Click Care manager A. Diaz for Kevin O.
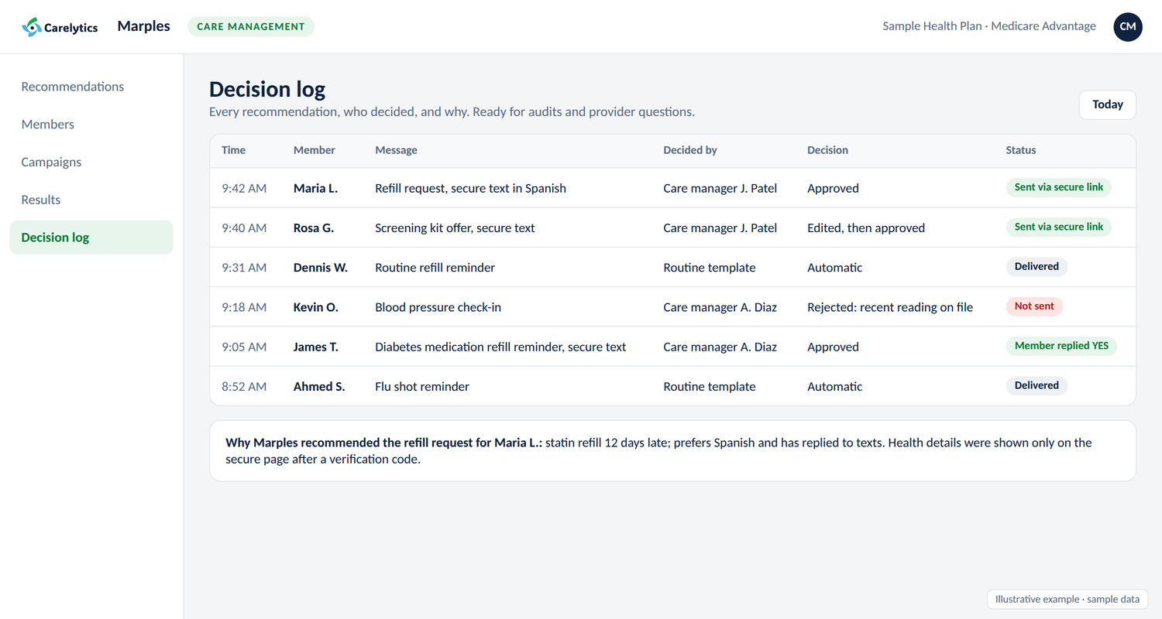 point(720,307)
